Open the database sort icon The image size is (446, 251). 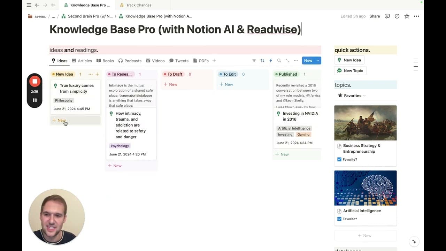coord(262,61)
